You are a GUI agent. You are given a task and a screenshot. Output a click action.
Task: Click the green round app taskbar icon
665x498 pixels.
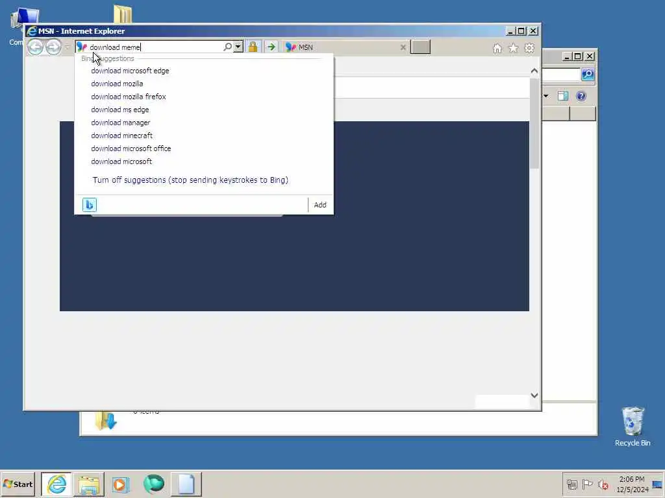coord(153,484)
